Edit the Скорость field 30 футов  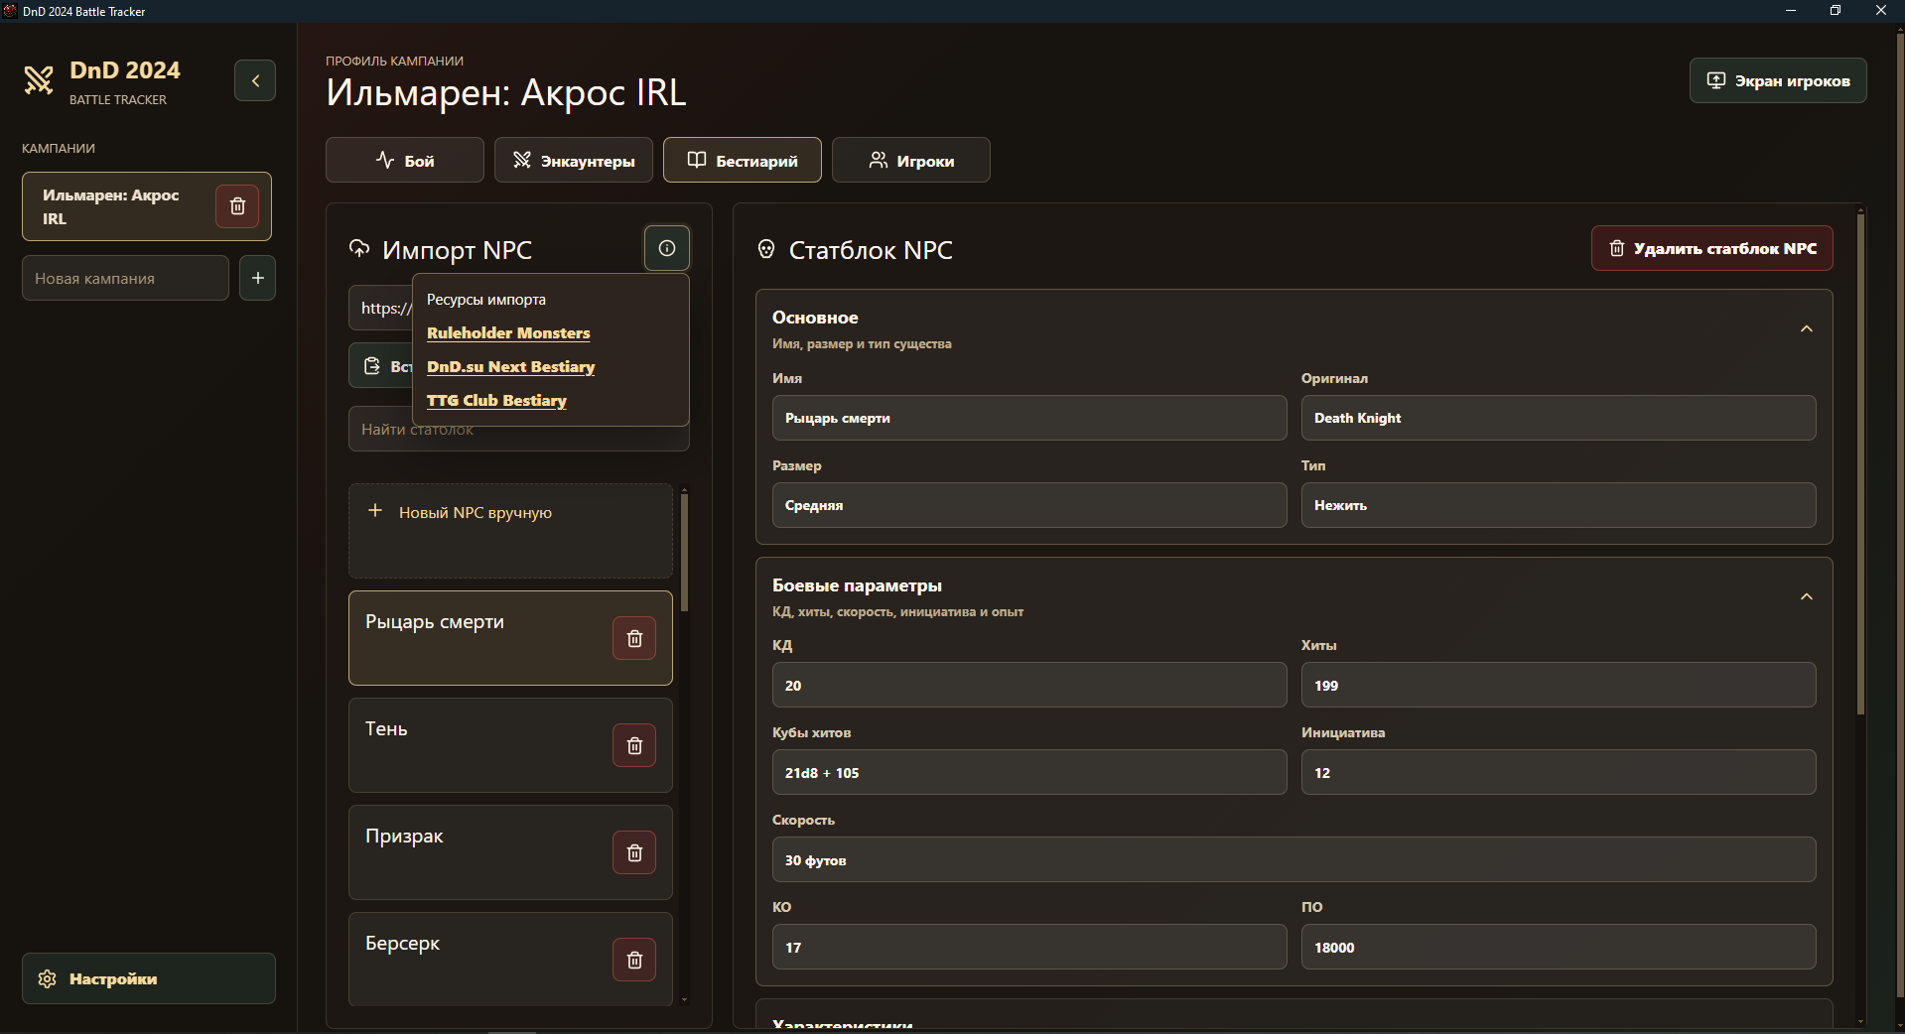[1294, 859]
